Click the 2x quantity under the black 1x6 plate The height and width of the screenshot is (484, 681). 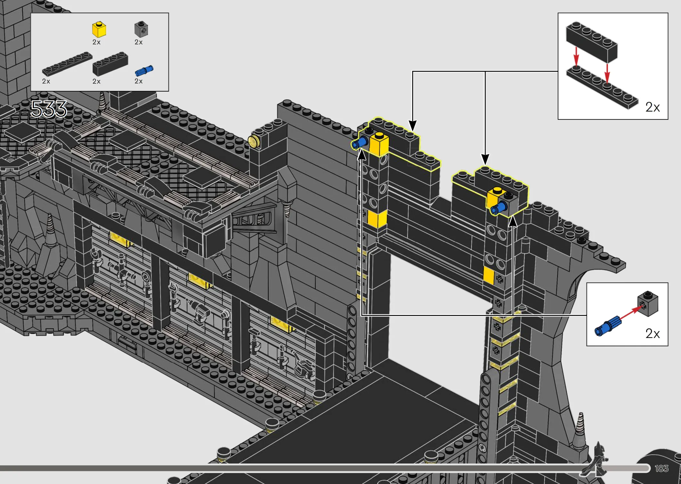46,81
